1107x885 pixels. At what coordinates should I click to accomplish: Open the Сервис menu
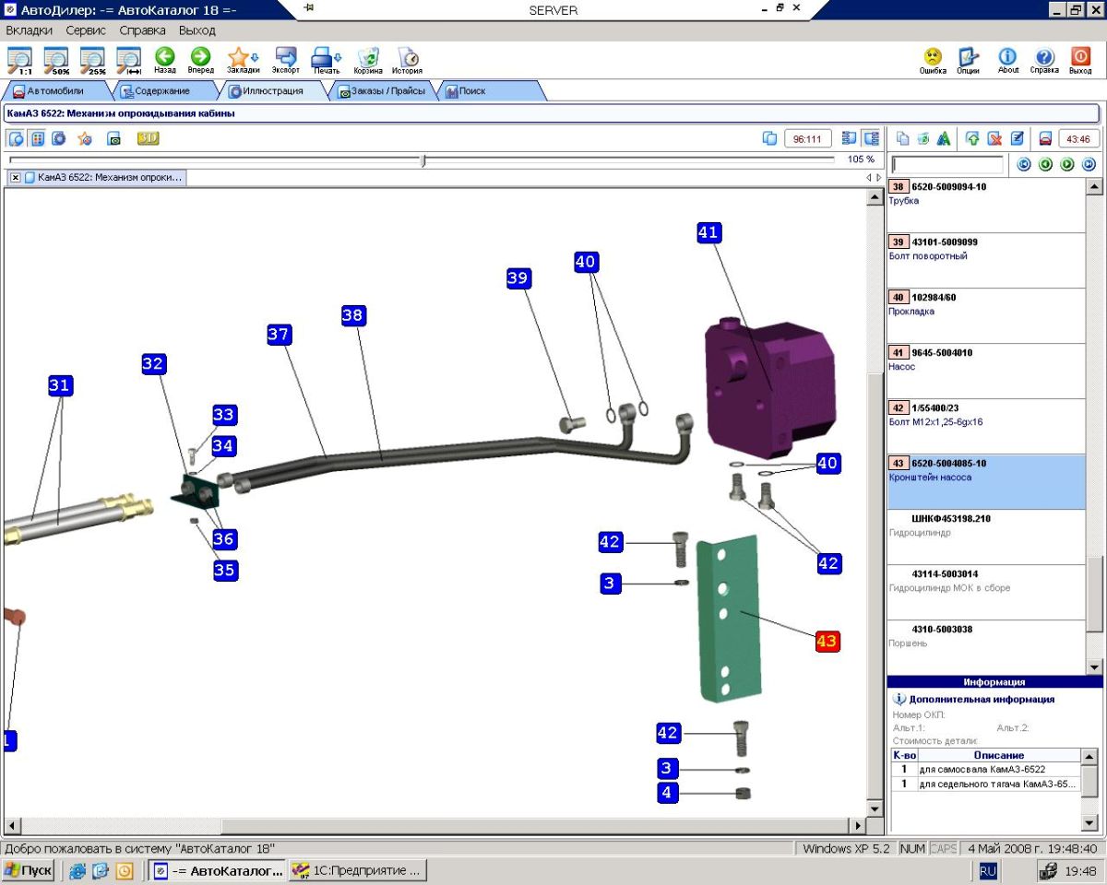pos(86,30)
